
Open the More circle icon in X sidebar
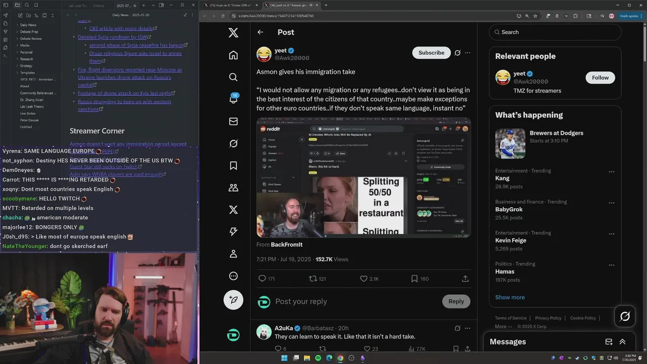[x=233, y=276]
